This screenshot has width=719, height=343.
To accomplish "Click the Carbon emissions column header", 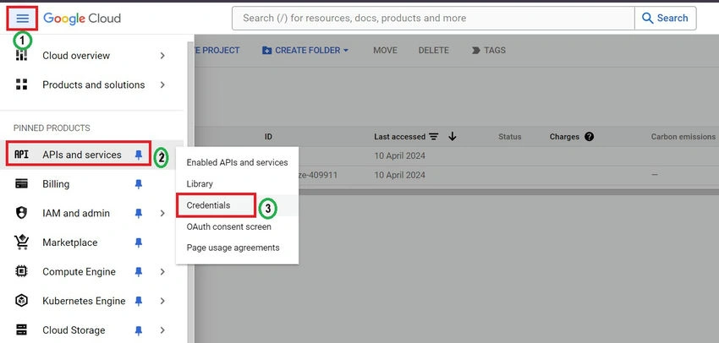I will pyautogui.click(x=683, y=137).
